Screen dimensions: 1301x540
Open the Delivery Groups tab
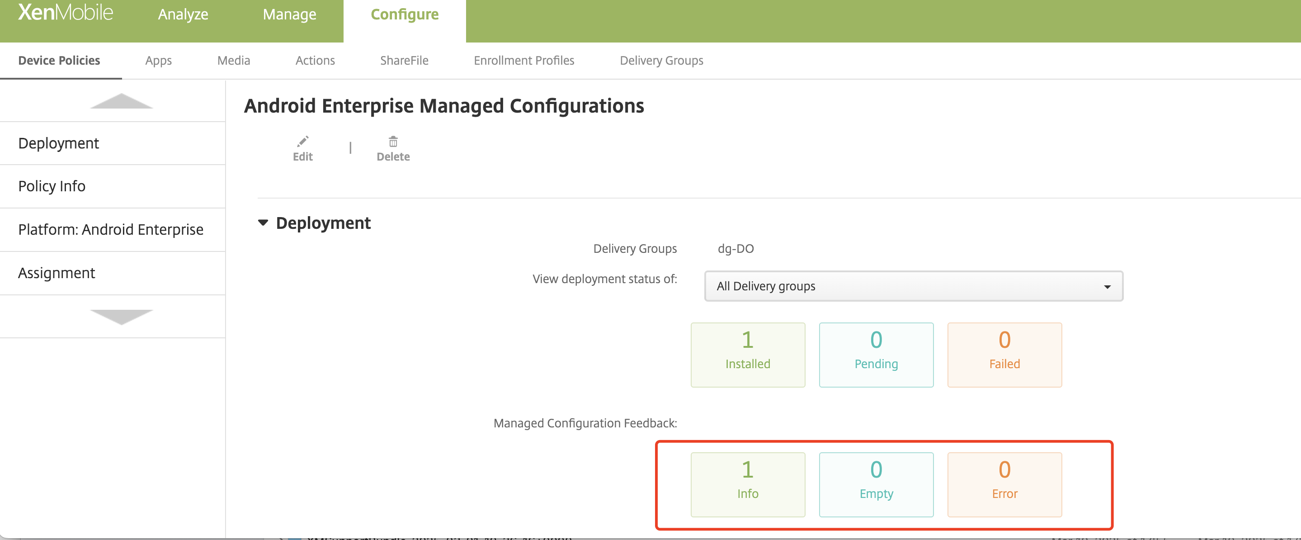click(662, 60)
